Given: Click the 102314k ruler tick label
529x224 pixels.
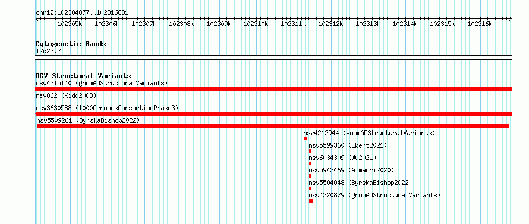Looking at the screenshot, I should pyautogui.click(x=405, y=24).
